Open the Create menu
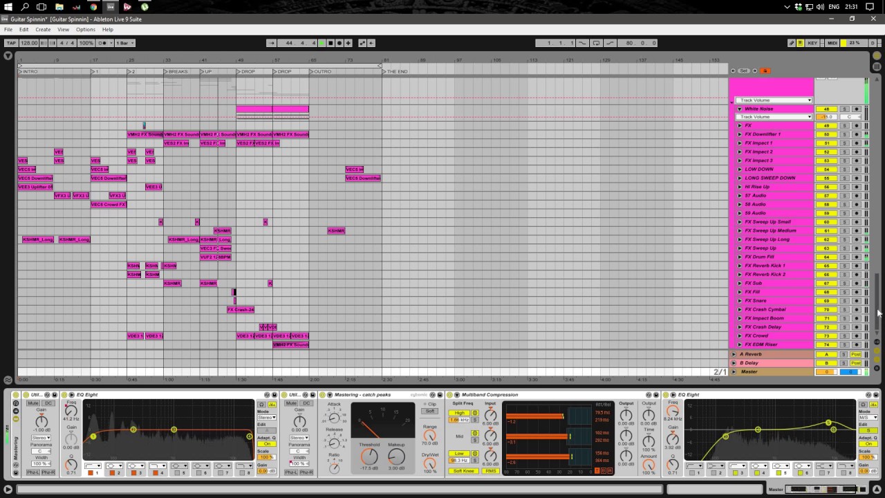The height and width of the screenshot is (498, 885). tap(43, 30)
